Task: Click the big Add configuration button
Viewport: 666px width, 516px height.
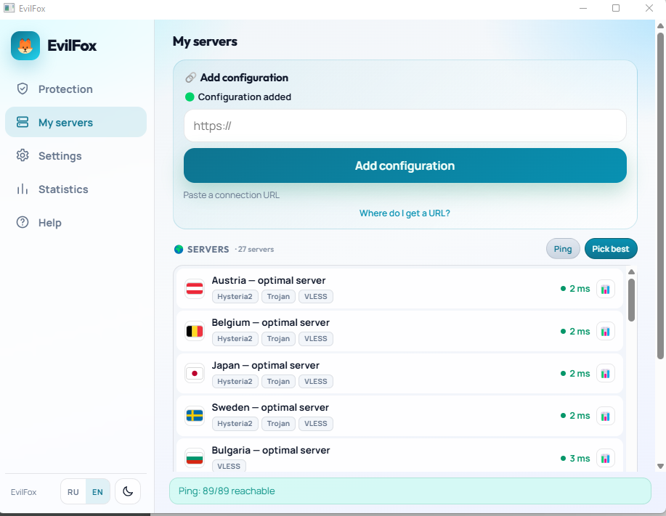Action: (405, 165)
